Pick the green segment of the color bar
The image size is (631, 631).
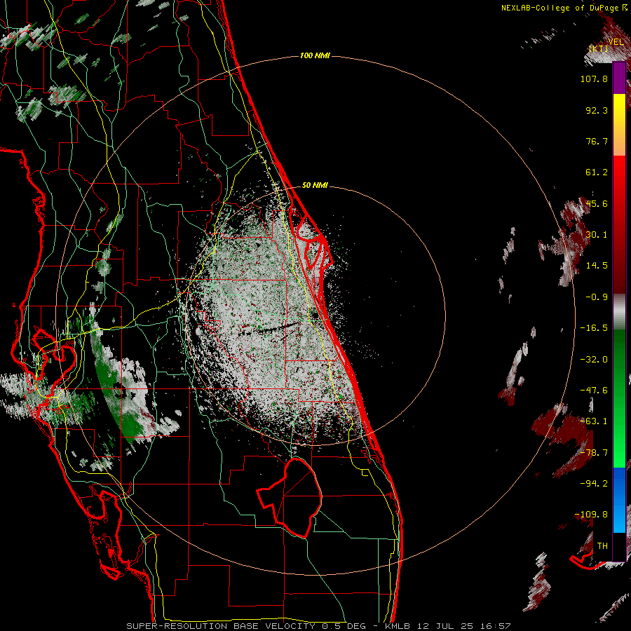click(619, 398)
